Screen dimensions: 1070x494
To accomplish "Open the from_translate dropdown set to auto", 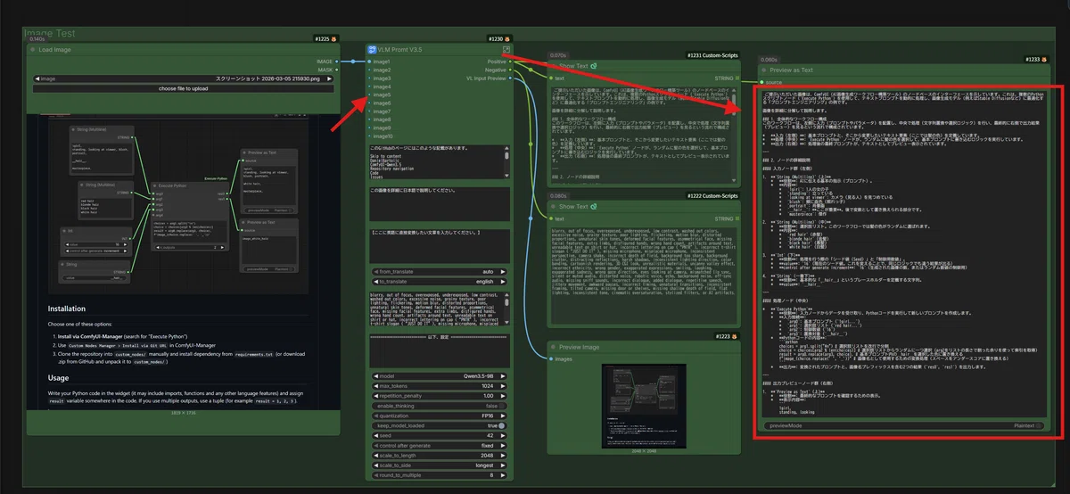I will tap(440, 272).
